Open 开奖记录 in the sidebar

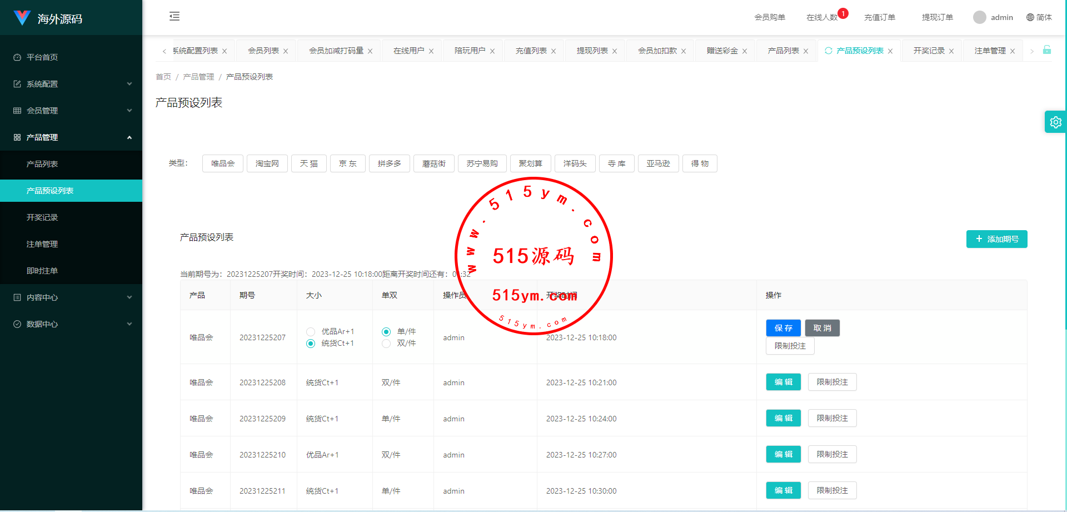pyautogui.click(x=42, y=217)
